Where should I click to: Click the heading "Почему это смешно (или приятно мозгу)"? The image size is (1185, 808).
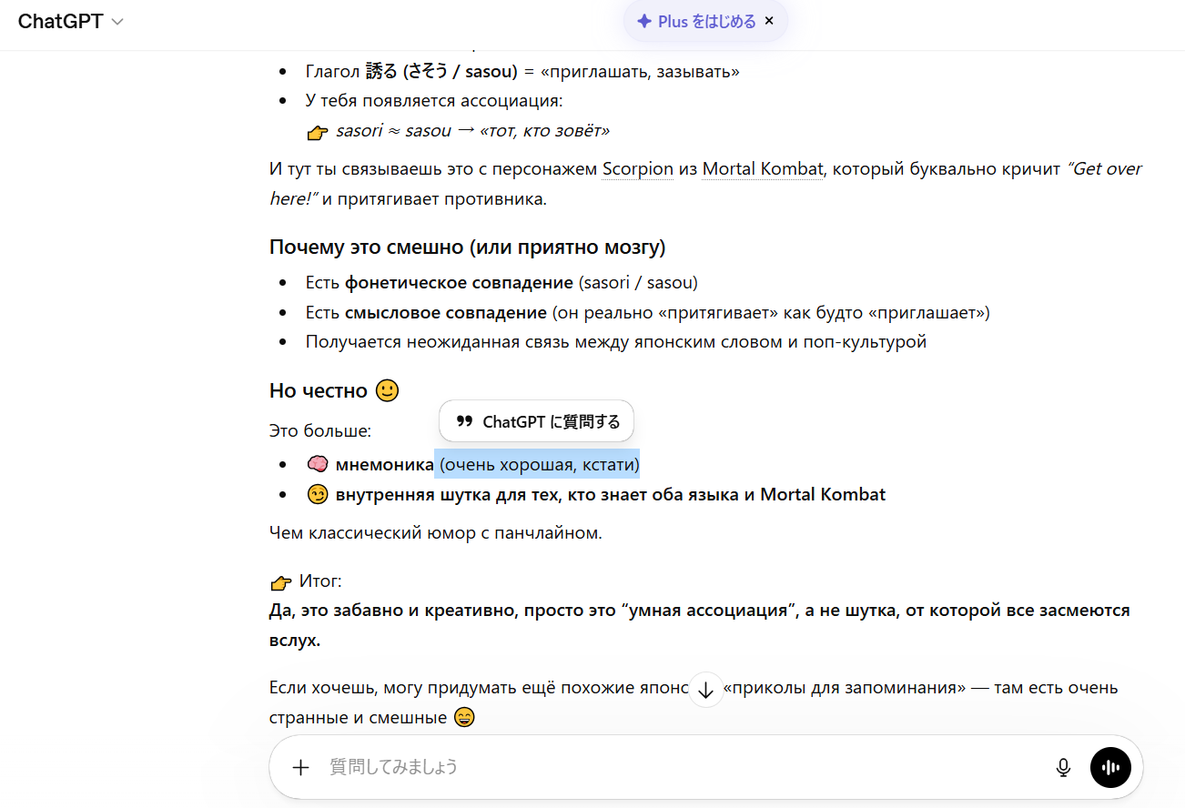(468, 247)
